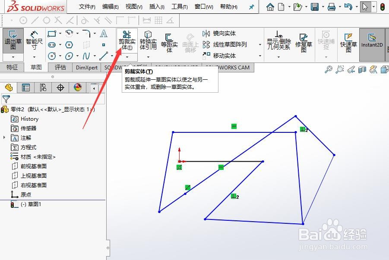The width and height of the screenshot is (389, 260).
Task: Open the 编辑(E) menu
Action: coord(111,7)
